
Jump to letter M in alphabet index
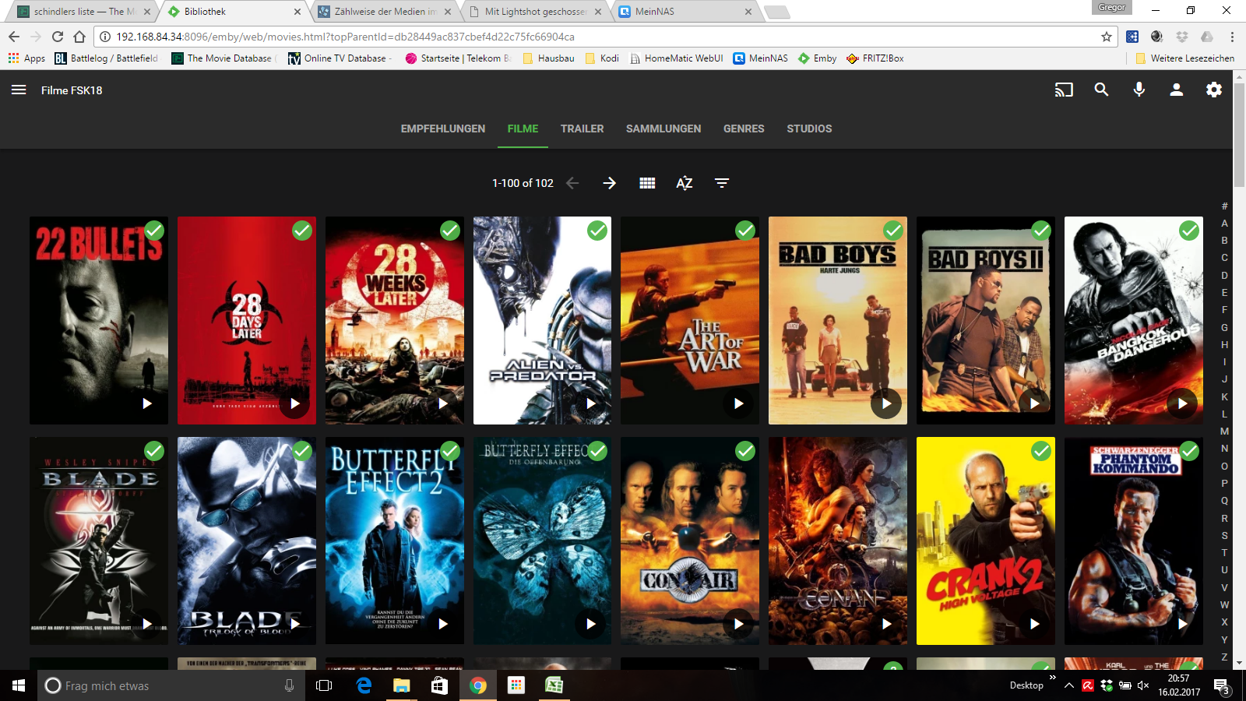click(x=1224, y=432)
